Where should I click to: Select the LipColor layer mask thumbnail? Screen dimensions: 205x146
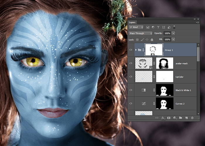click(165, 77)
